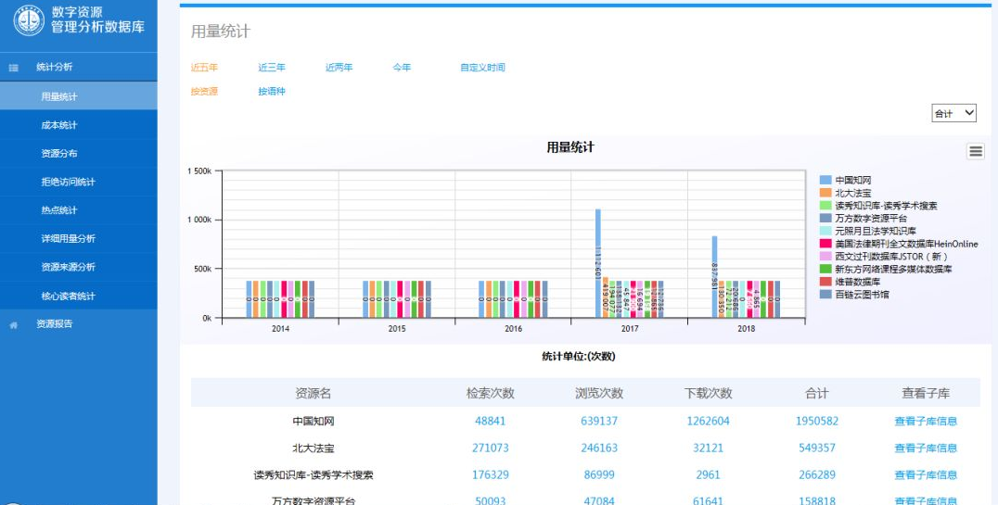Toggle 元照月旦法学知识库 legend series
The image size is (998, 505).
point(868,231)
